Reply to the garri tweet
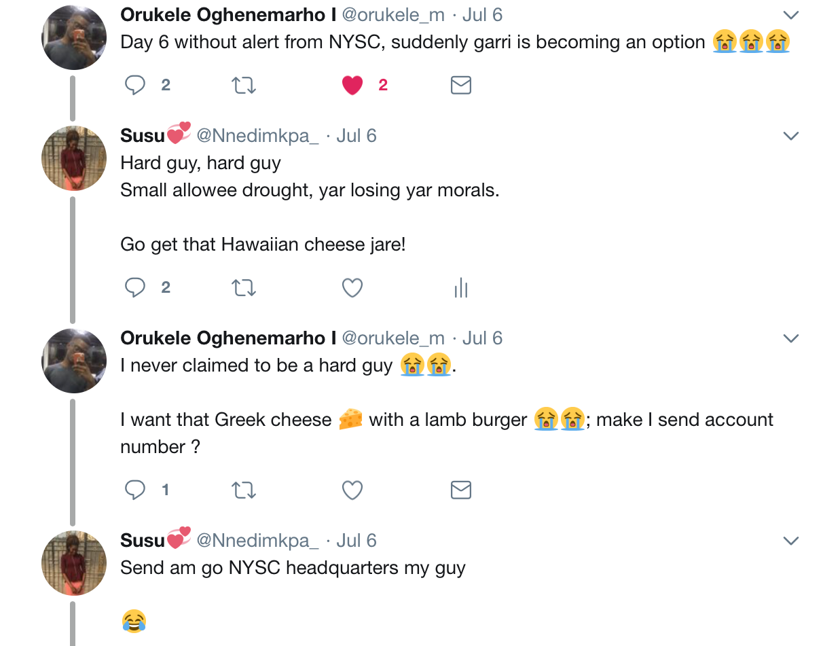 (x=135, y=85)
